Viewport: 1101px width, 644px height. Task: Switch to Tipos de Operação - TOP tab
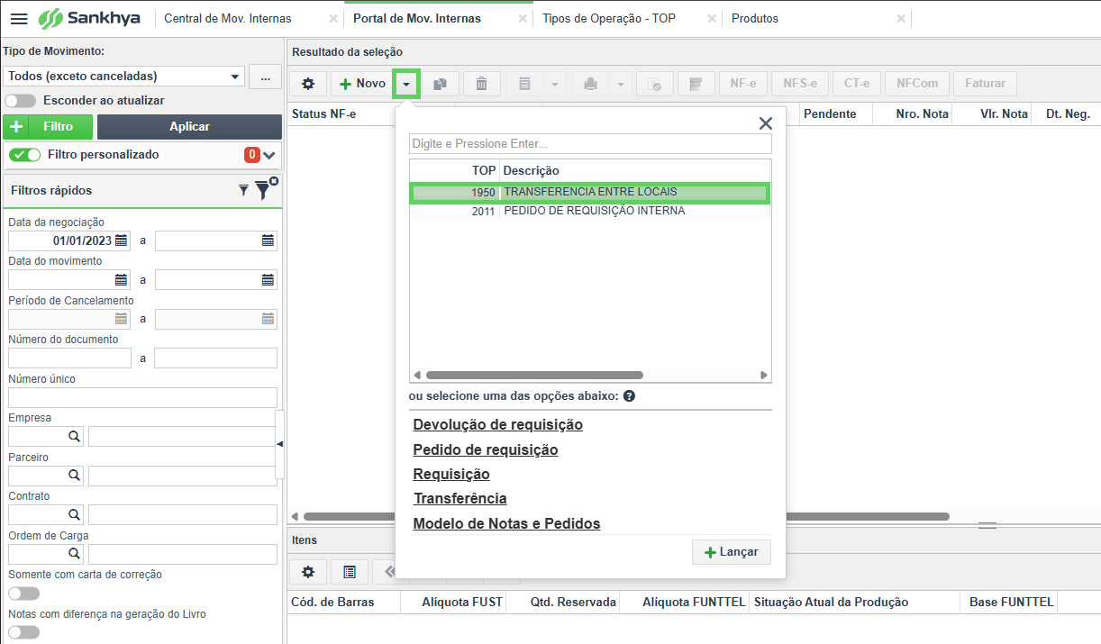(x=609, y=18)
